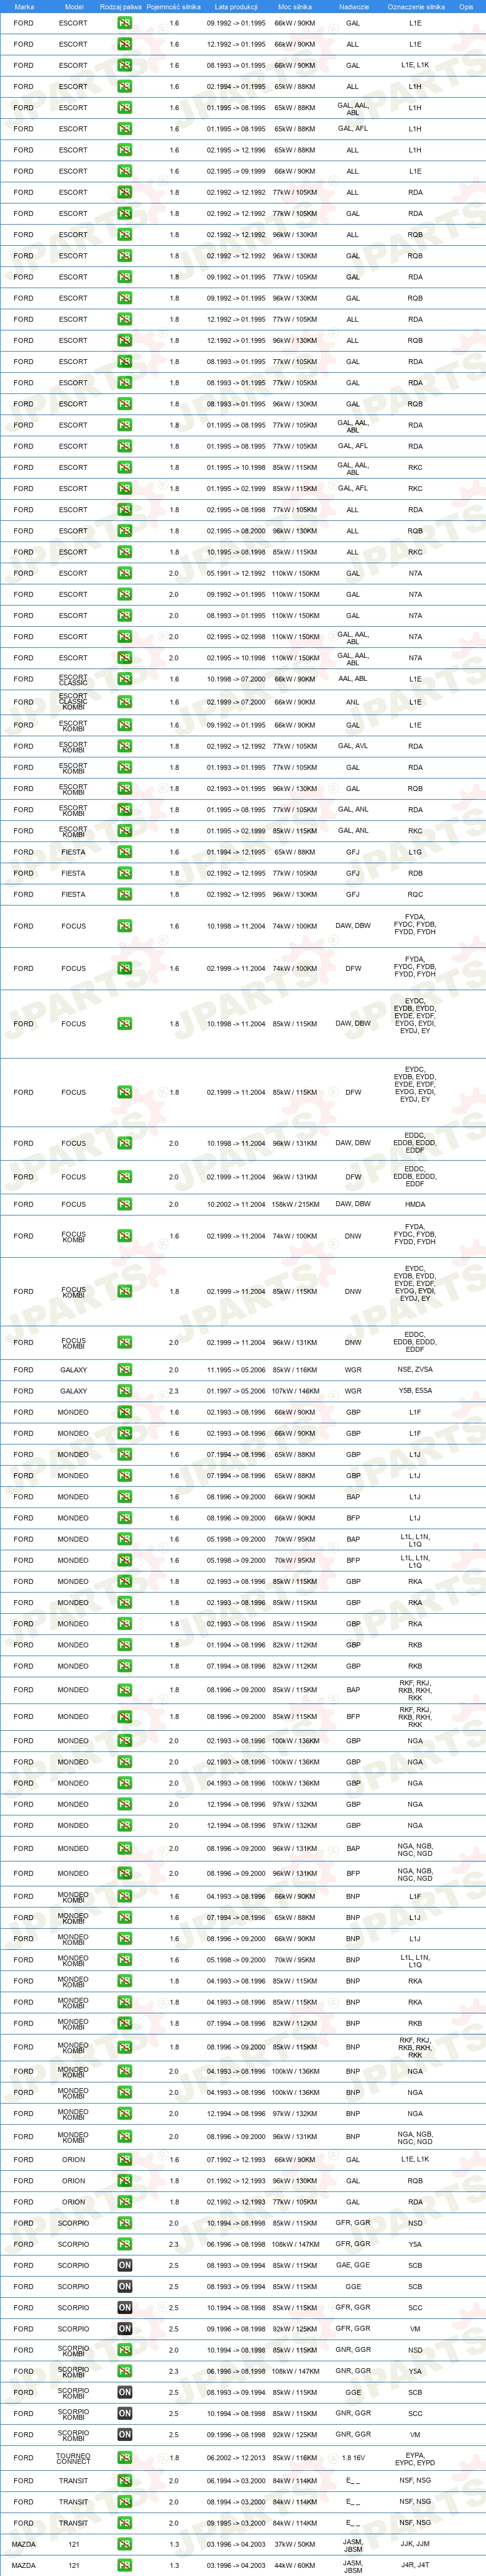Click the Marka column header

pos(24,6)
